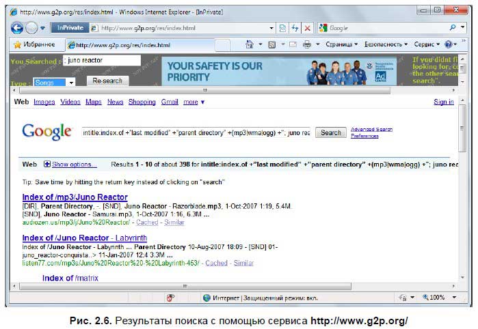Expand the Home button dropdown arrow
The width and height of the screenshot is (478, 329).
tap(261, 44)
